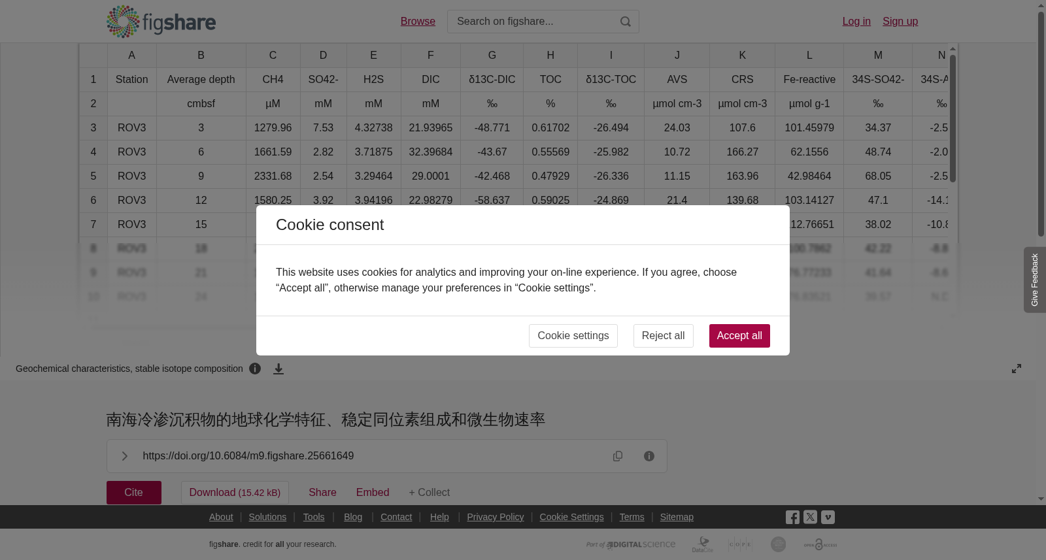Click + Collect
Image resolution: width=1046 pixels, height=560 pixels.
pyautogui.click(x=430, y=493)
